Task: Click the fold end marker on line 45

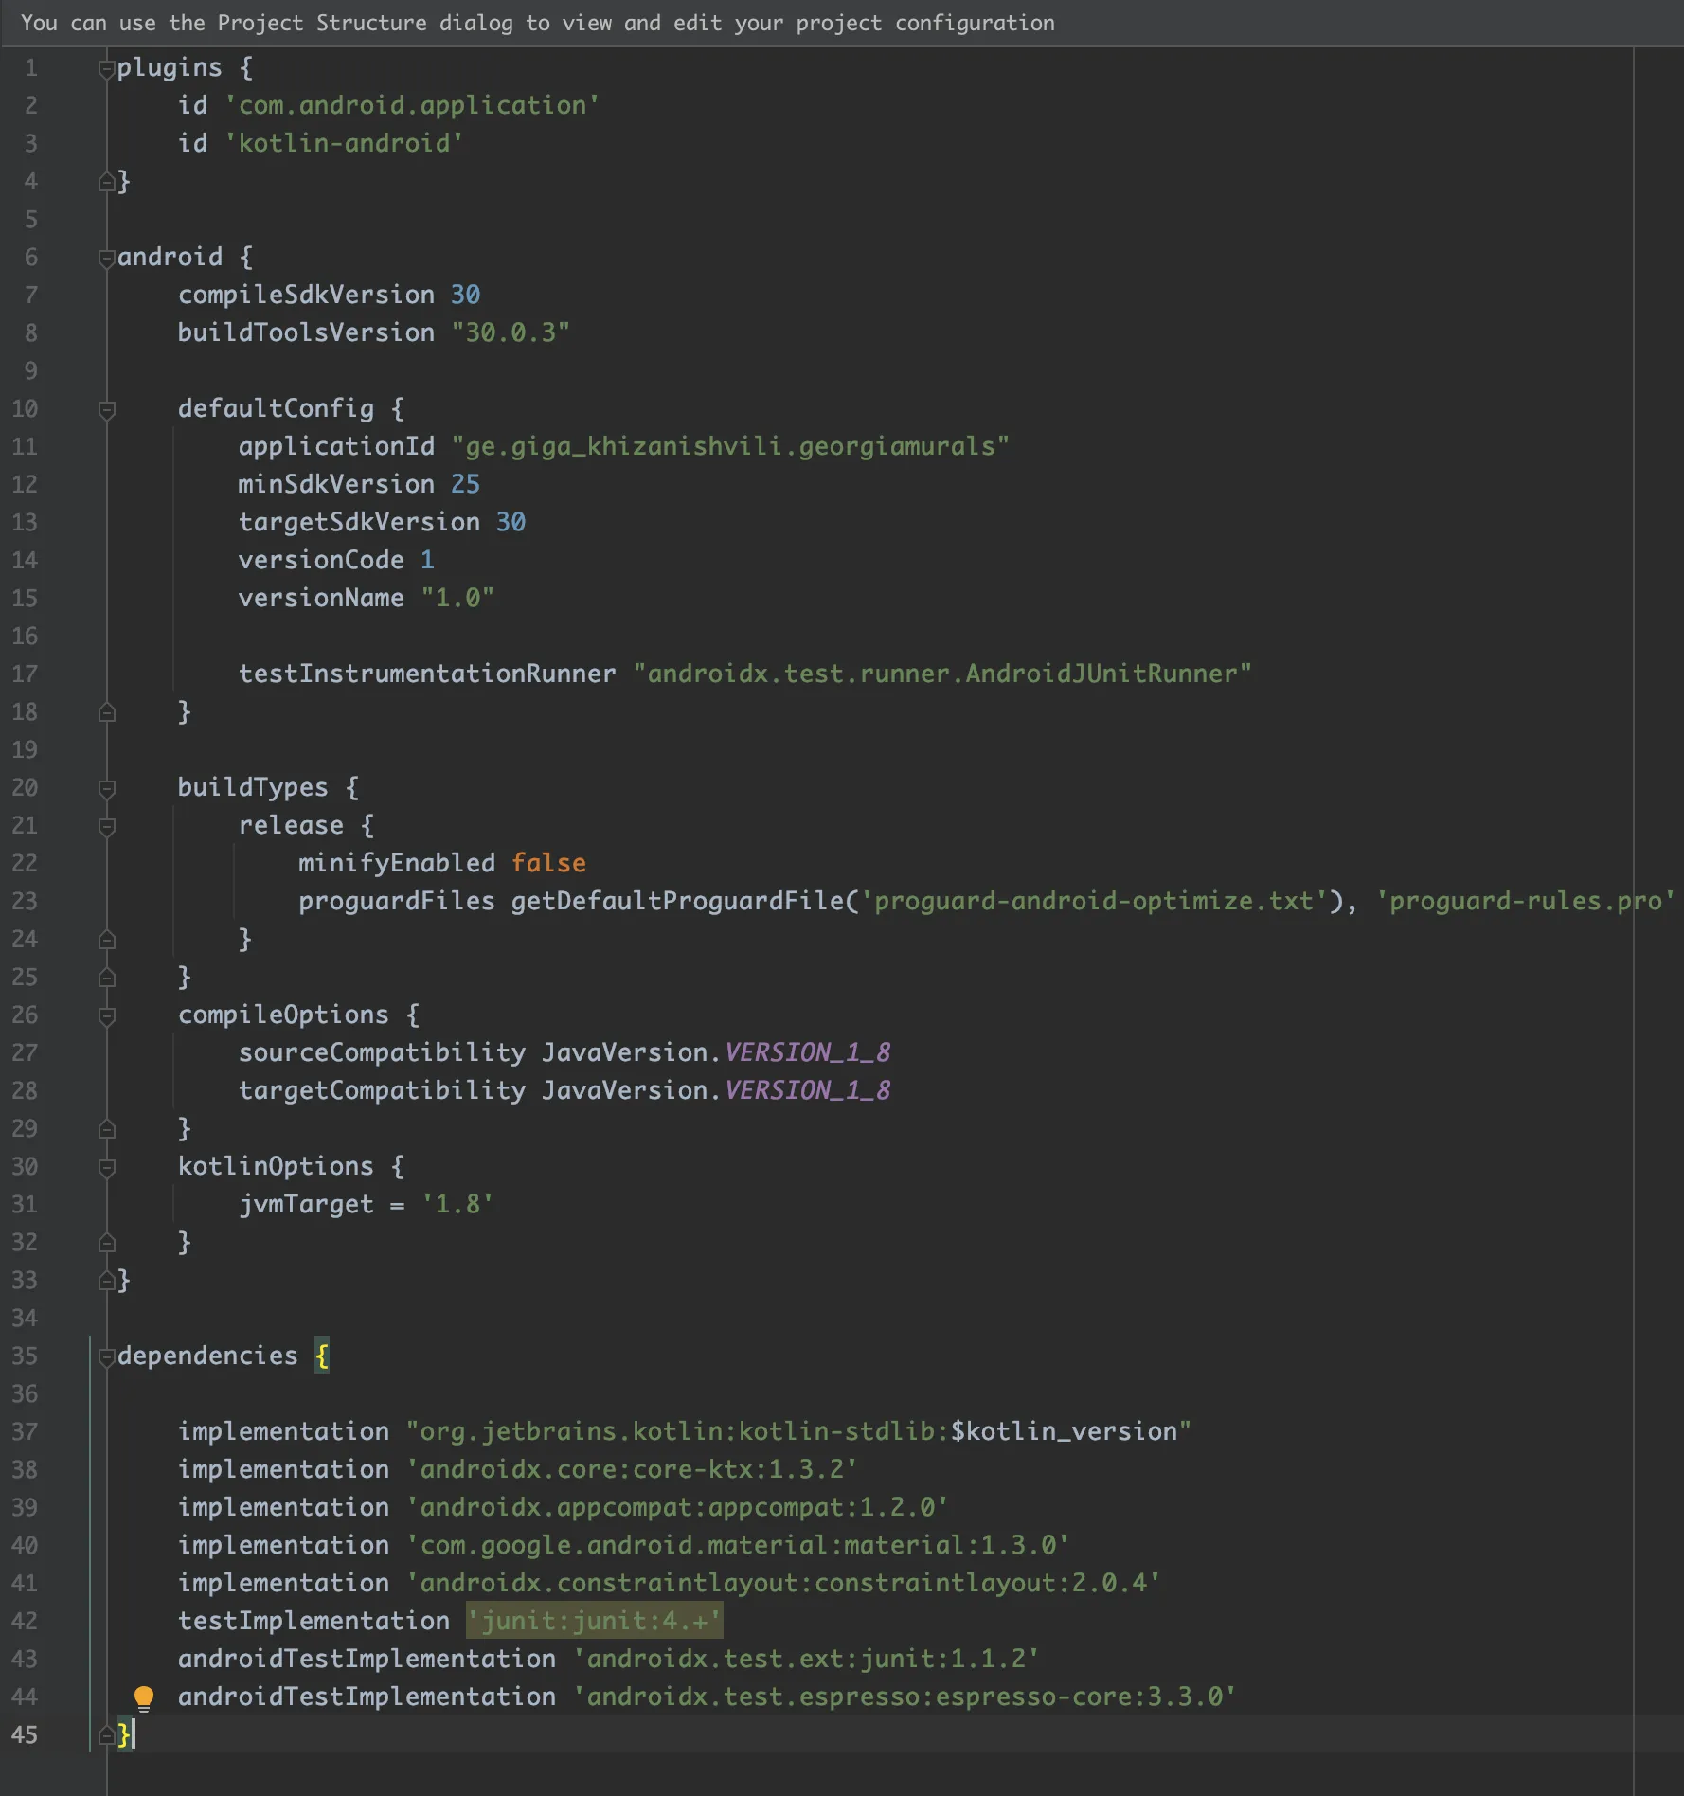Action: click(107, 1734)
